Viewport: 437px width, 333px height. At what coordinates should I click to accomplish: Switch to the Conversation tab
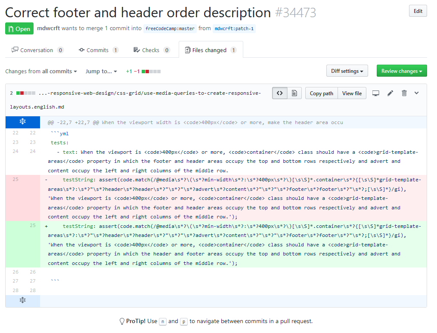[37, 50]
